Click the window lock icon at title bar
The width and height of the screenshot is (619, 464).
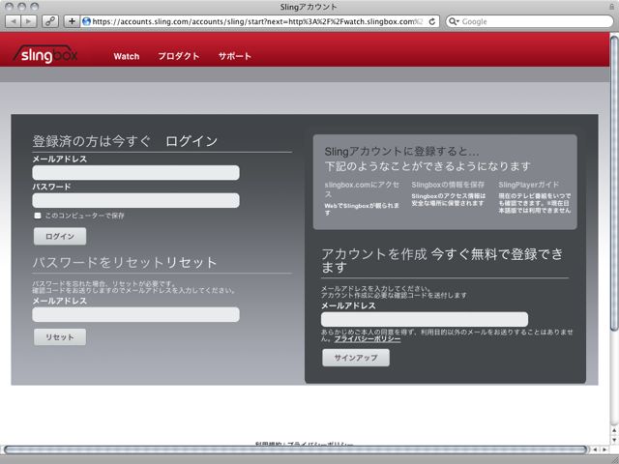pos(612,7)
